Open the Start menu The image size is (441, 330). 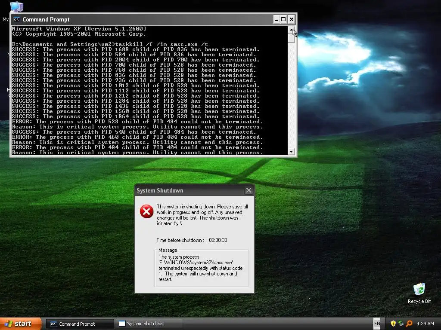click(21, 324)
